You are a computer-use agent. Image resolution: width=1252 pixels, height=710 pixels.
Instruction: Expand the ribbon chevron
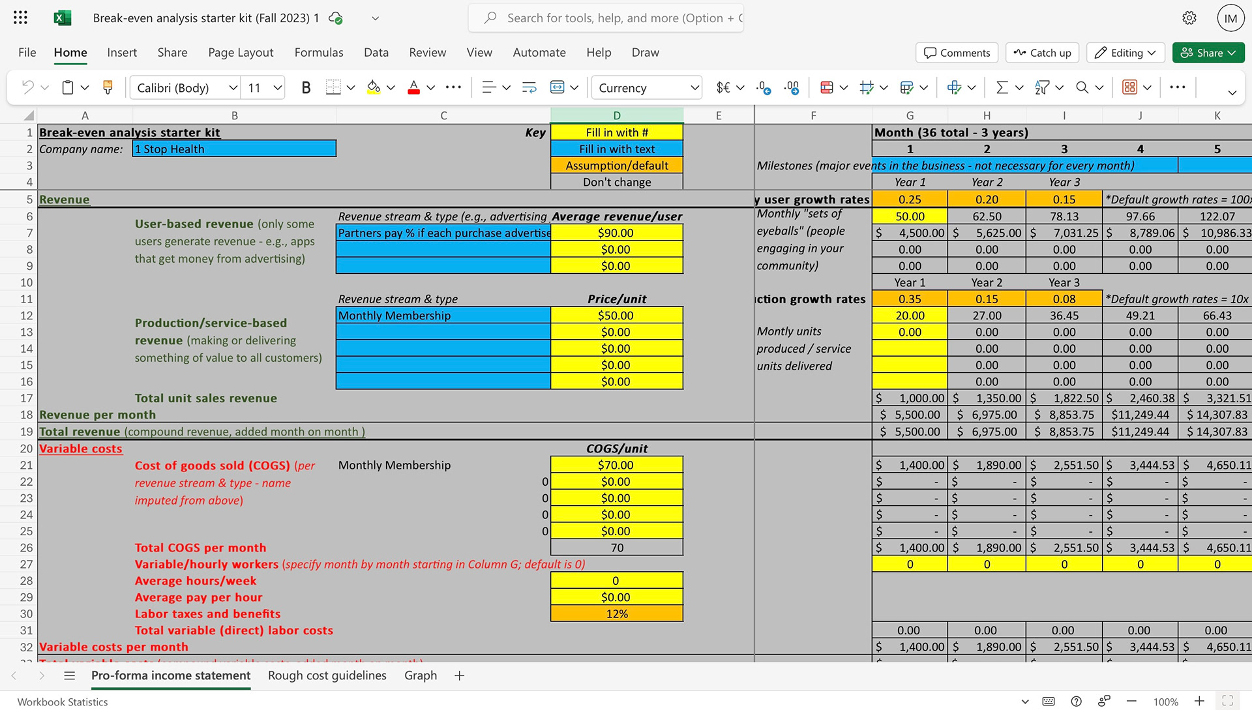(1232, 93)
